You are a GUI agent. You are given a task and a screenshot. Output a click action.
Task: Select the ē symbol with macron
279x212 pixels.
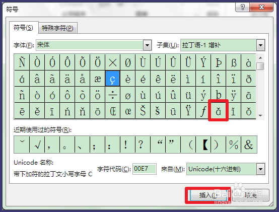[22, 111]
